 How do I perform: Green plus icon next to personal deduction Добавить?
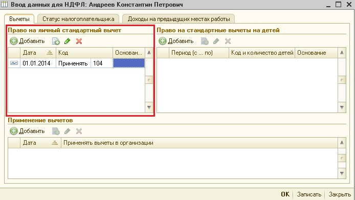tap(14, 41)
